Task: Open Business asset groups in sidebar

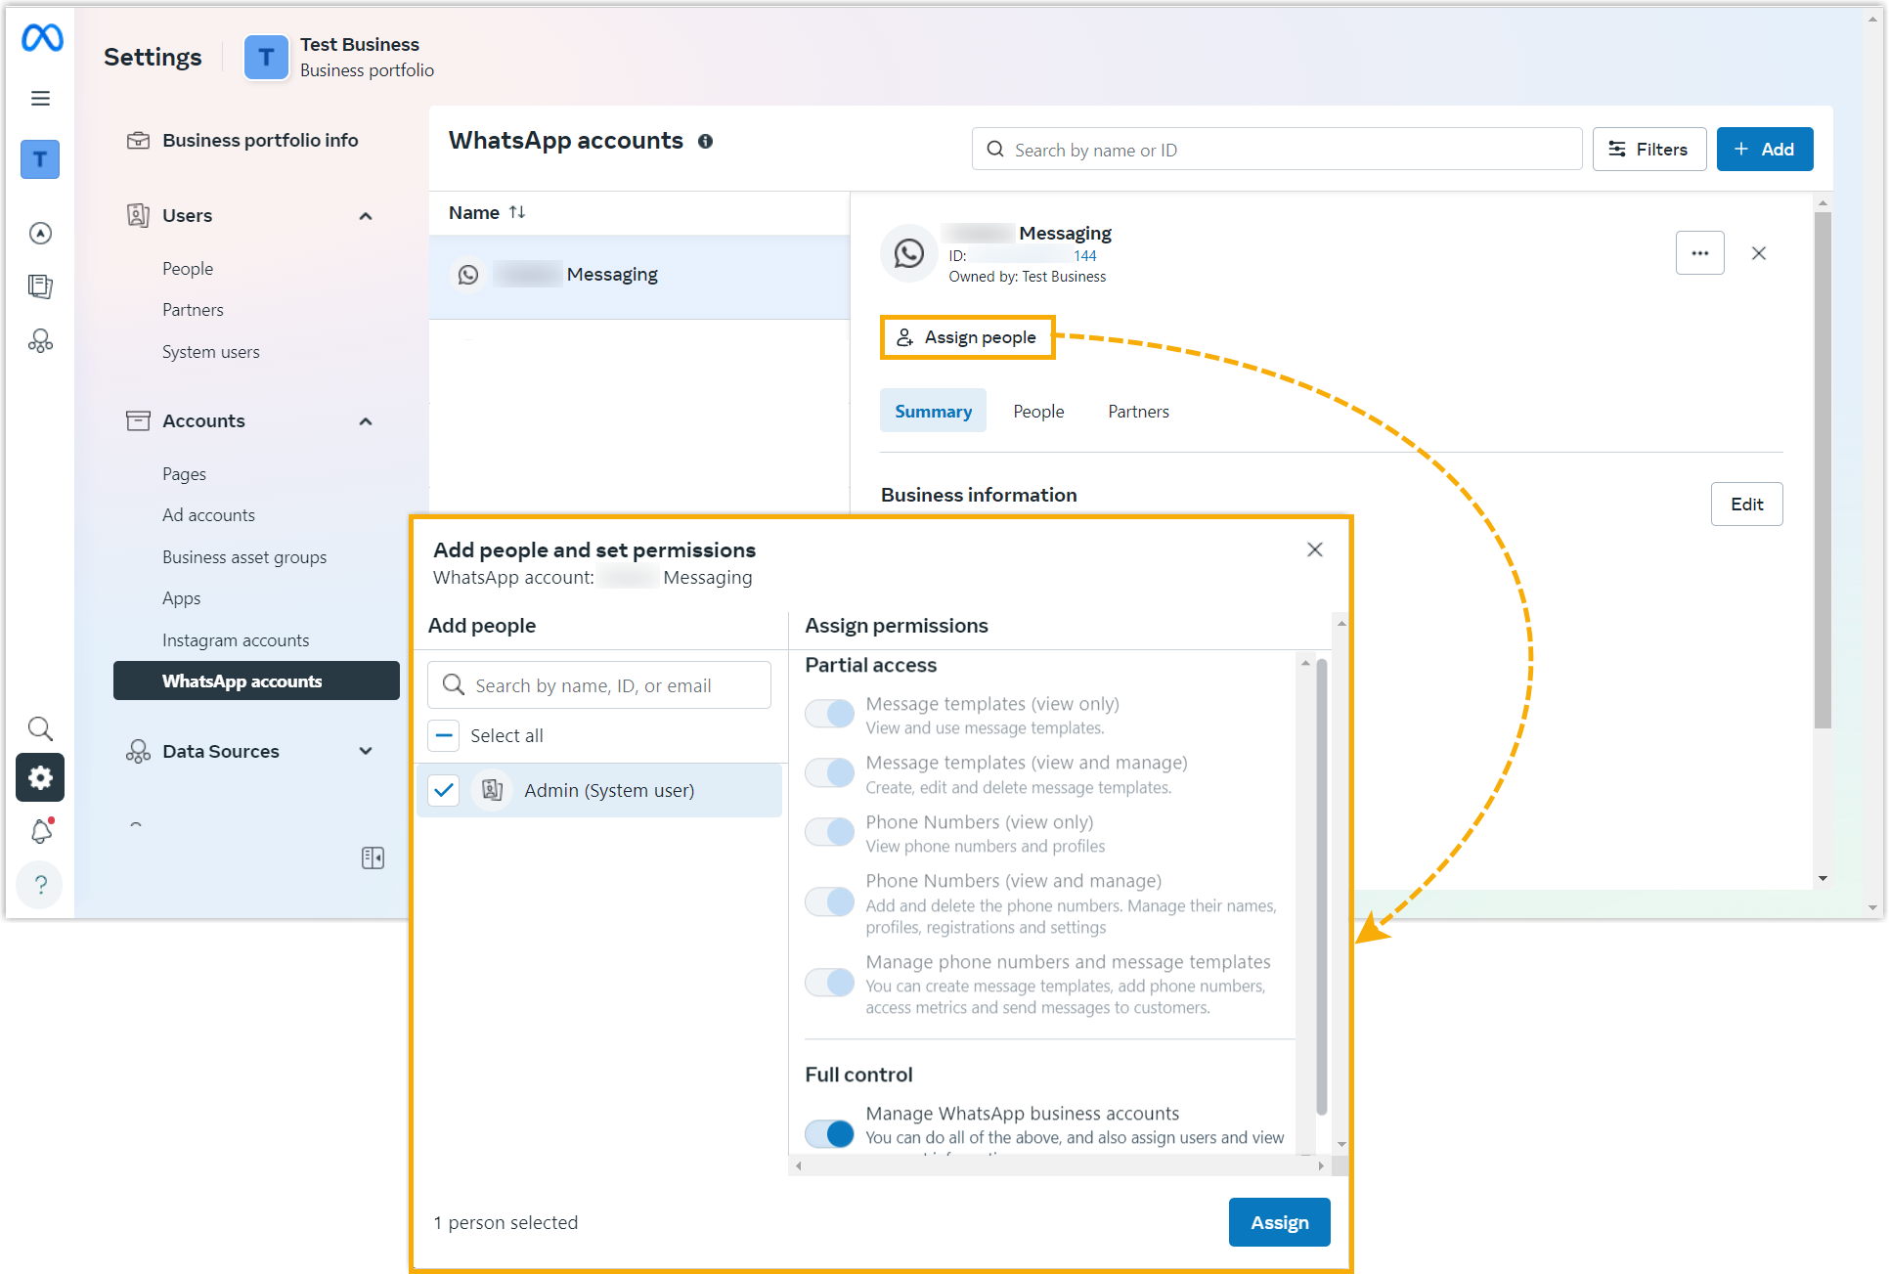Action: tap(244, 557)
